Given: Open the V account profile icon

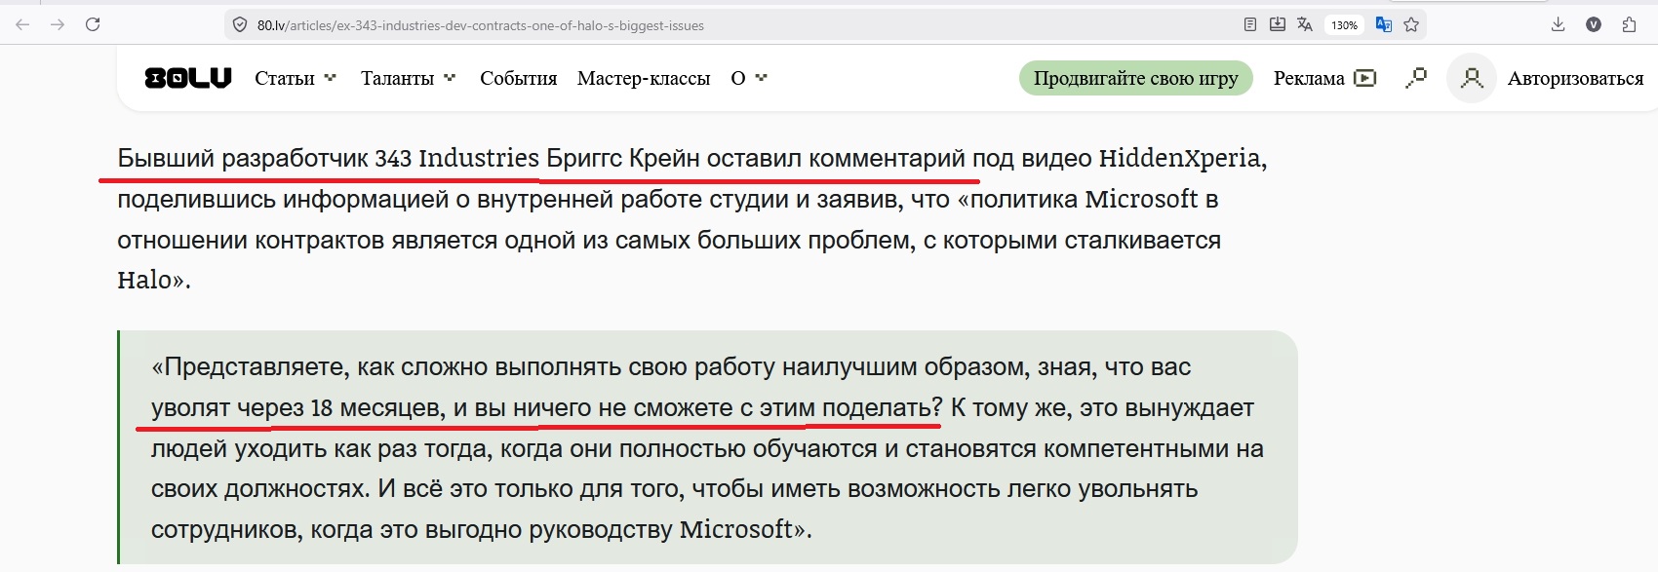Looking at the screenshot, I should (1594, 24).
